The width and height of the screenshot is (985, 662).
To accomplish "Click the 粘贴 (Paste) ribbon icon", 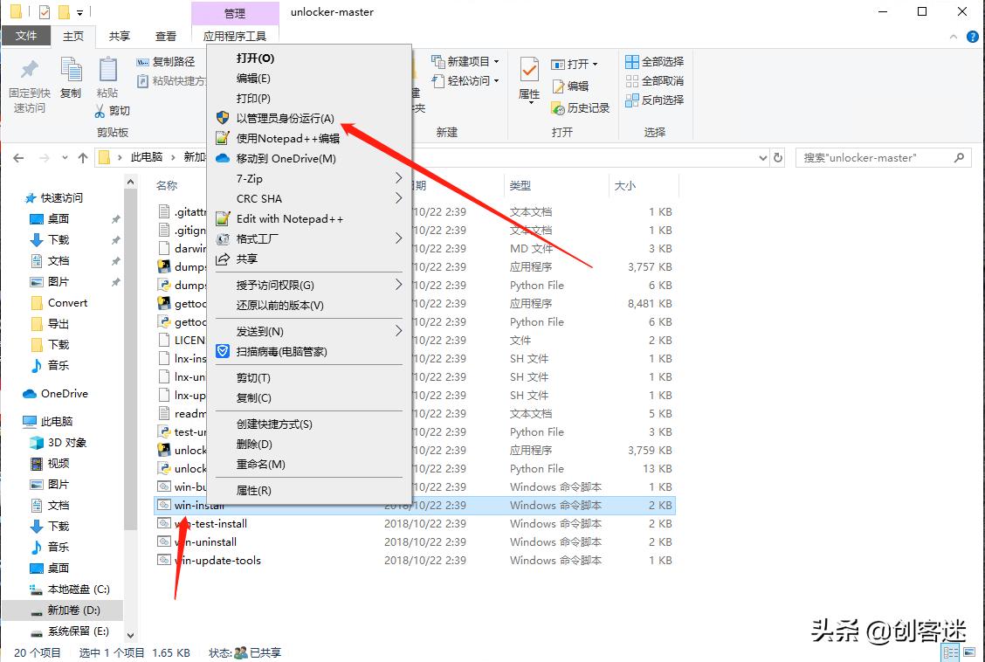I will (109, 70).
